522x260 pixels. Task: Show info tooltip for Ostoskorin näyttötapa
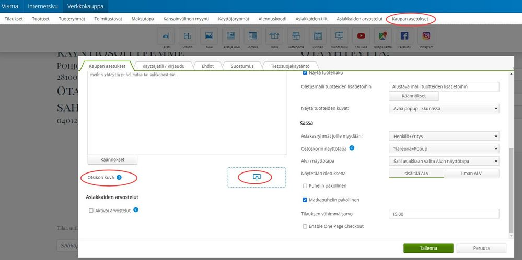click(x=352, y=148)
